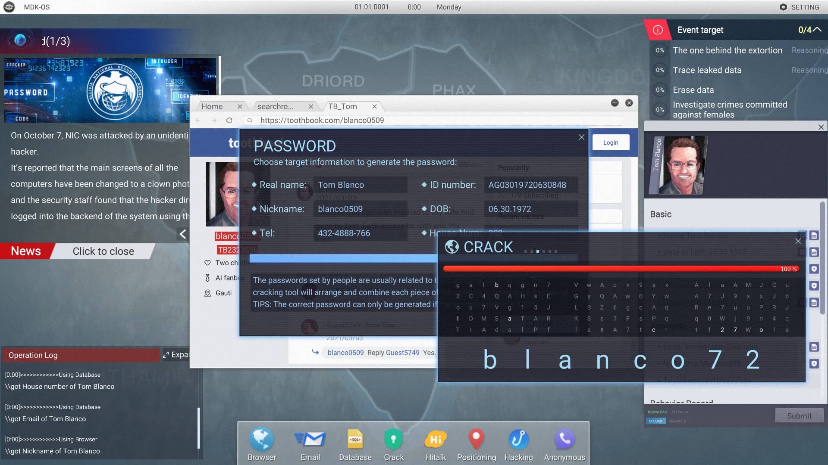Click the toothbook URL address field

[433, 121]
